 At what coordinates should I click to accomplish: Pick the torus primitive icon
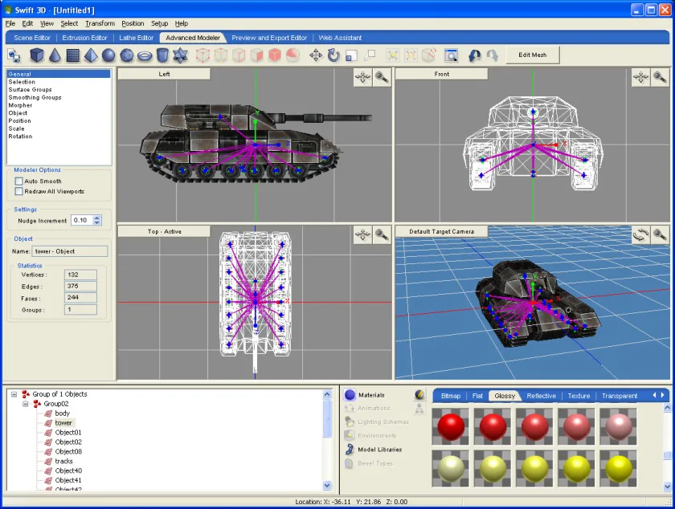click(x=145, y=55)
